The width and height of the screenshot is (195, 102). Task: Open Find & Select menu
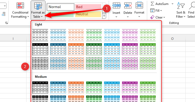[x=191, y=10]
